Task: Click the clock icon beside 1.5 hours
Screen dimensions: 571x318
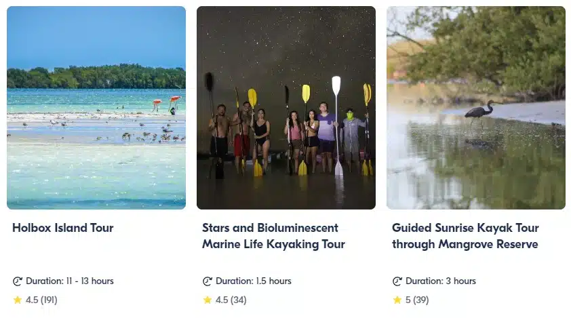Action: tap(208, 281)
